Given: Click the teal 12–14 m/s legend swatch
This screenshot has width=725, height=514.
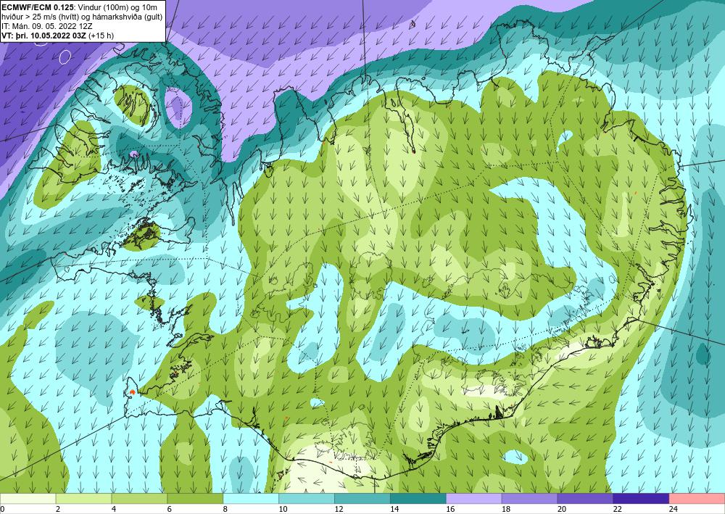Looking at the screenshot, I should click(x=362, y=499).
